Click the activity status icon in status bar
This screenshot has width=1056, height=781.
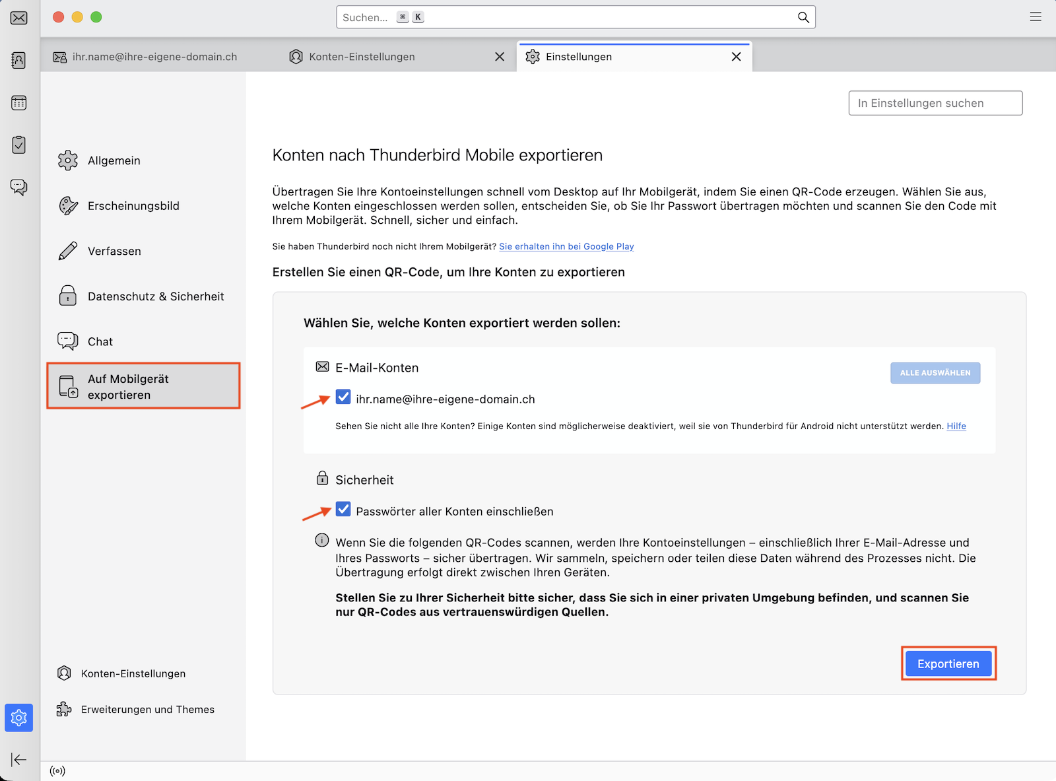point(57,771)
